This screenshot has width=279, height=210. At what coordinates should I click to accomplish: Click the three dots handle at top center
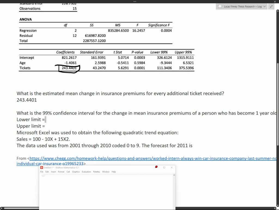(135, 1)
